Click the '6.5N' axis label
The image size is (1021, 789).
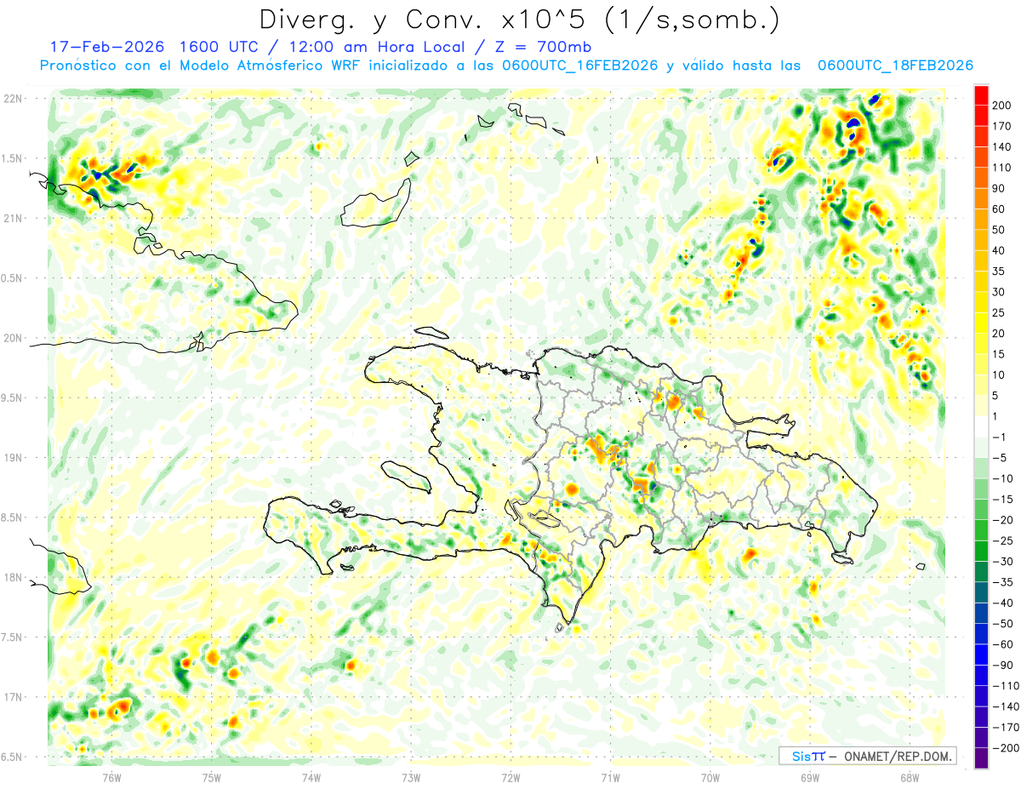(x=12, y=758)
